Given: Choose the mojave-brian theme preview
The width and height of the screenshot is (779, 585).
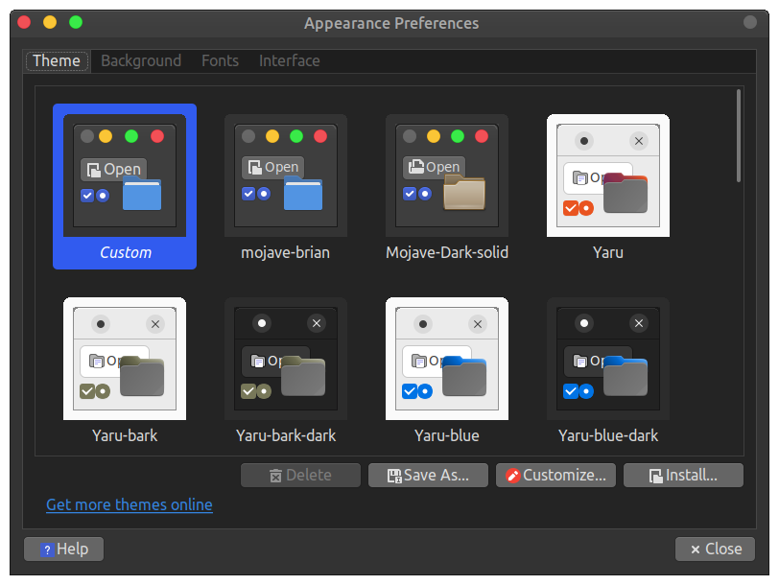Looking at the screenshot, I should click(286, 175).
